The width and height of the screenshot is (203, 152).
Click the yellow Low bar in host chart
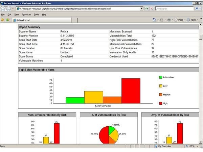[94, 97]
